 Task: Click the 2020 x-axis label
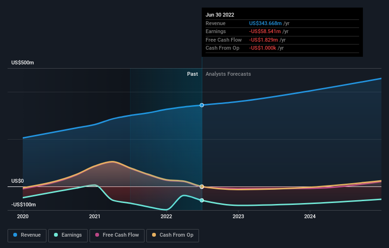tap(23, 217)
